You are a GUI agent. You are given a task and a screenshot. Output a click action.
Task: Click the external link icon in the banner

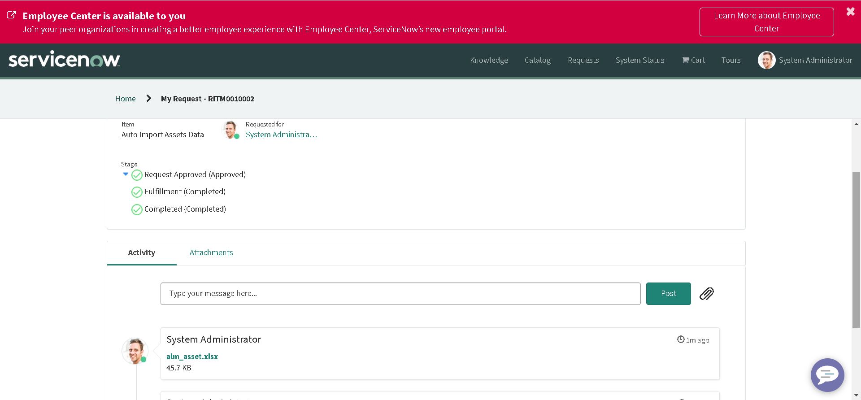point(12,15)
